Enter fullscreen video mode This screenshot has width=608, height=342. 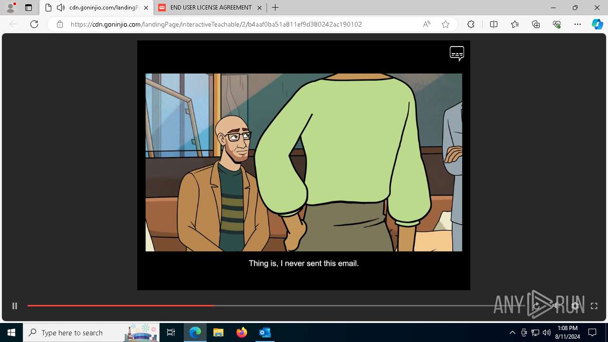(x=594, y=306)
